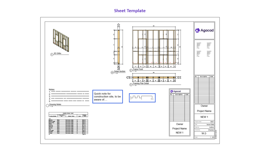Select the assembly material takeoff schedule table

68,123
